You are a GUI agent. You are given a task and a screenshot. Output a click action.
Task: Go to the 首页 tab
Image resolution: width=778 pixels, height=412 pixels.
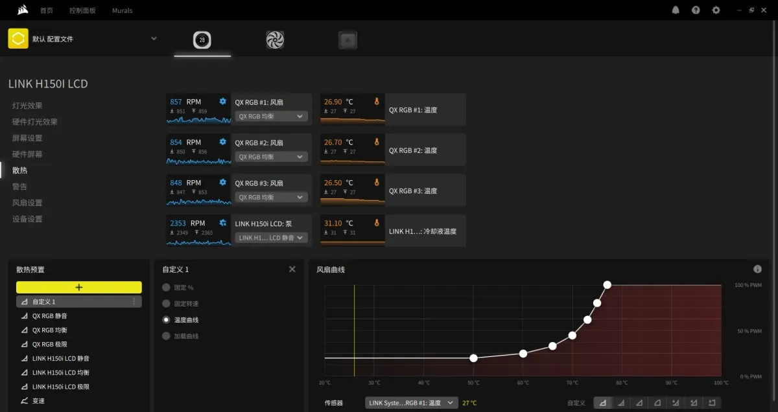pyautogui.click(x=47, y=10)
